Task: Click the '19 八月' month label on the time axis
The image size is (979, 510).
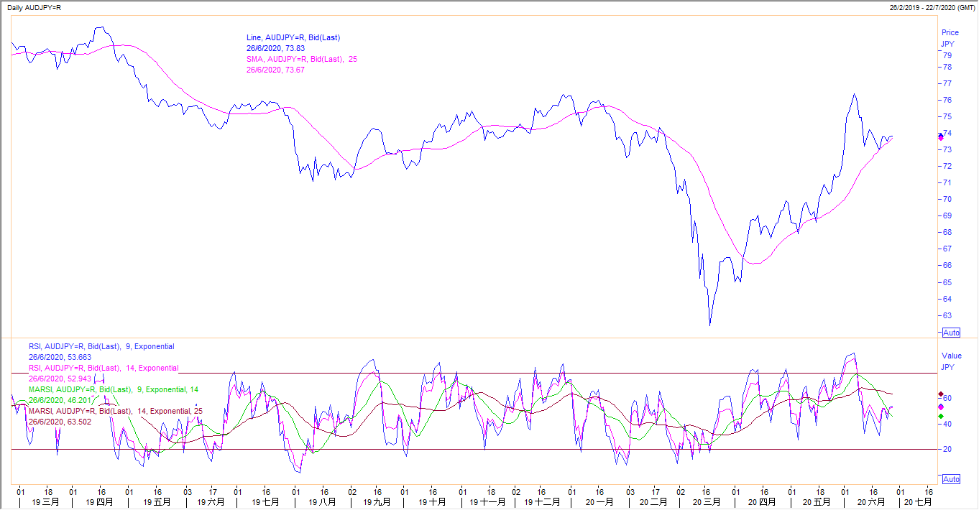Action: [x=322, y=502]
